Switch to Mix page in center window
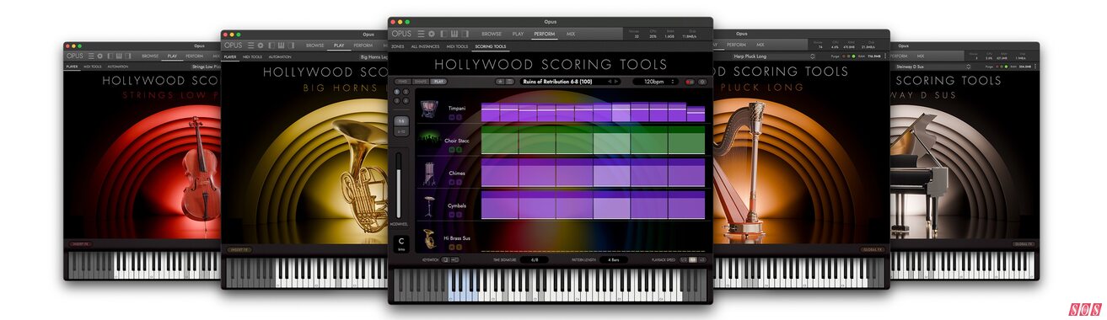The width and height of the screenshot is (1107, 320). pyautogui.click(x=571, y=34)
